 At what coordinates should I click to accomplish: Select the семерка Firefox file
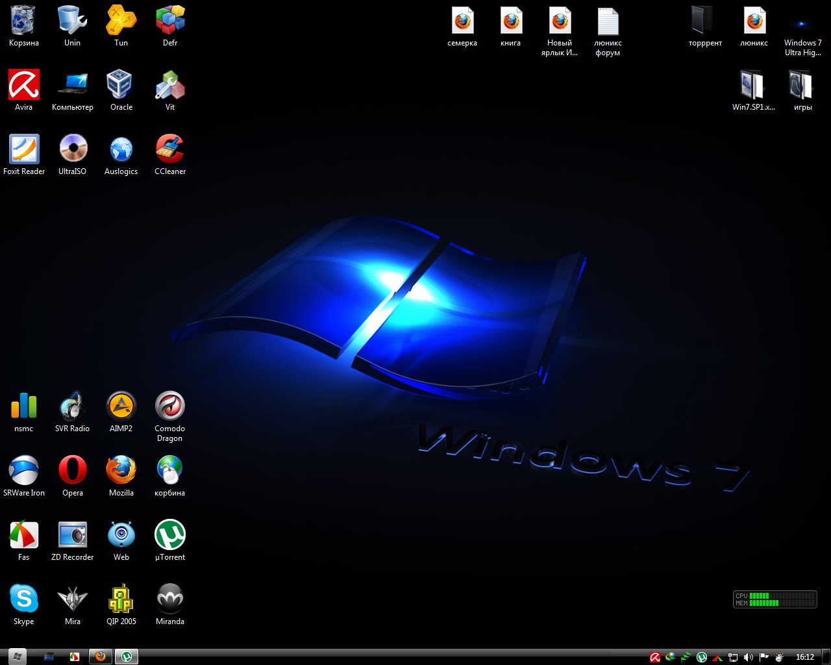462,26
